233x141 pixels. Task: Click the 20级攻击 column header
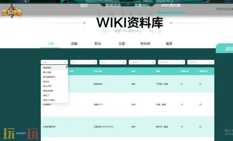point(184,71)
